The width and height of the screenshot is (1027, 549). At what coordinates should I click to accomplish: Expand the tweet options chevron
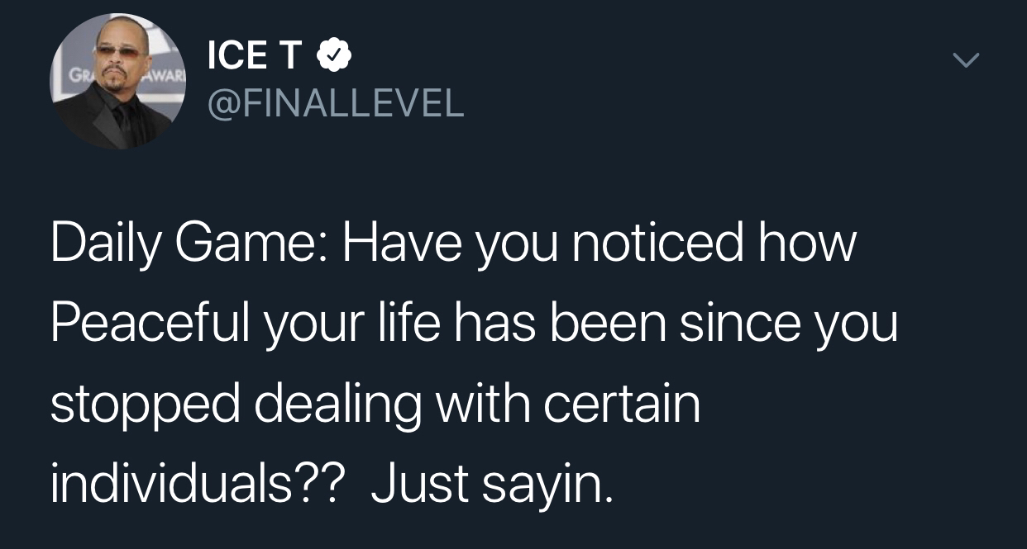965,60
